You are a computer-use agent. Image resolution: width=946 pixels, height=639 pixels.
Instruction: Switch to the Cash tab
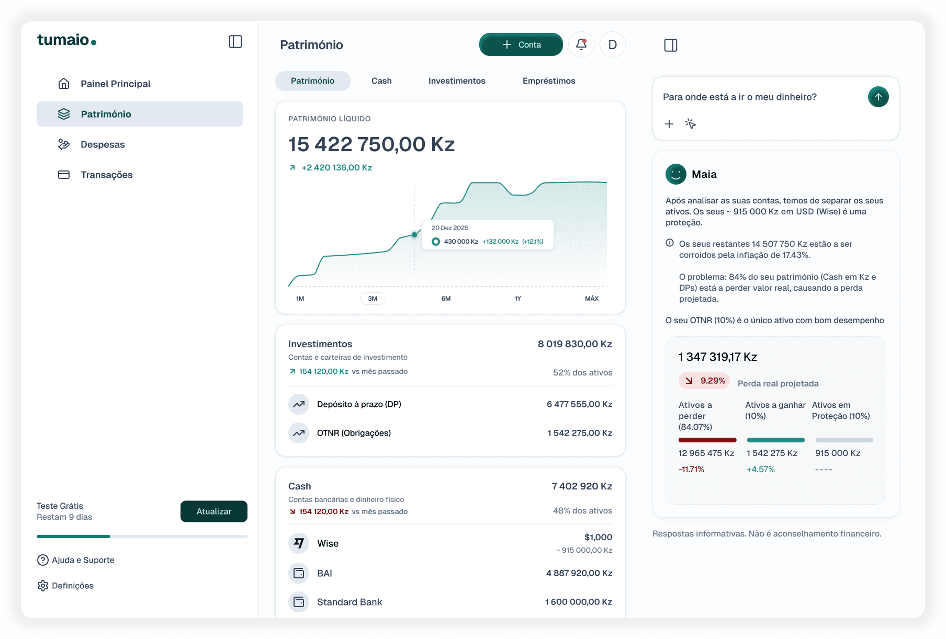(381, 81)
